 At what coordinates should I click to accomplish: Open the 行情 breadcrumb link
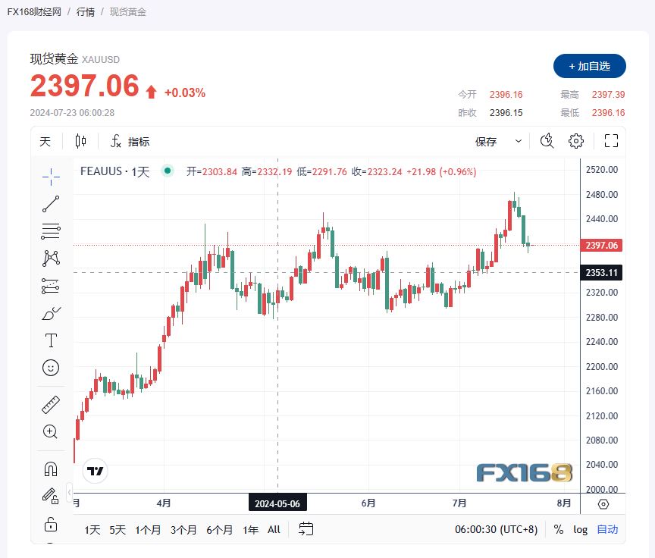point(86,12)
